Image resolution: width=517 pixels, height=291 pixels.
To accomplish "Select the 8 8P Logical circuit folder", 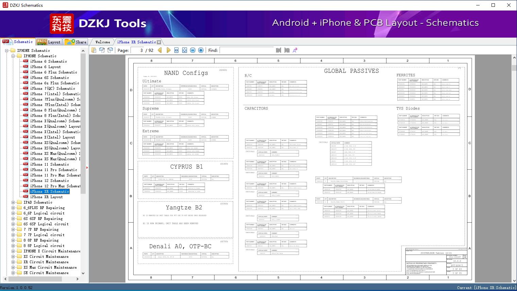I will pyautogui.click(x=44, y=246).
